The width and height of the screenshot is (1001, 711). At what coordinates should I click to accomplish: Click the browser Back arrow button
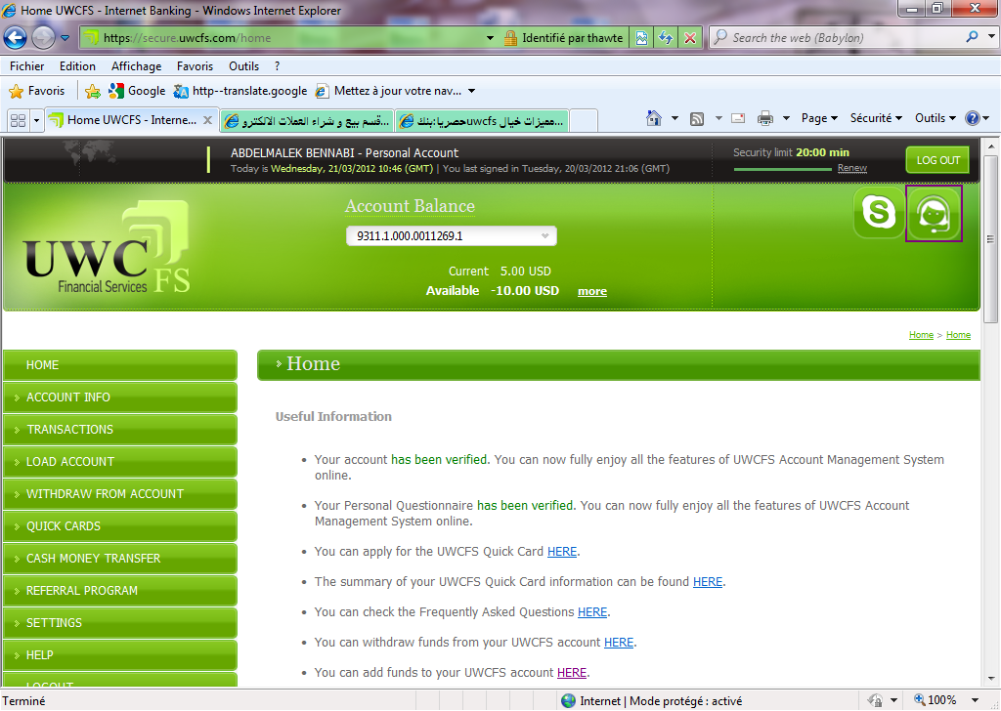(16, 38)
